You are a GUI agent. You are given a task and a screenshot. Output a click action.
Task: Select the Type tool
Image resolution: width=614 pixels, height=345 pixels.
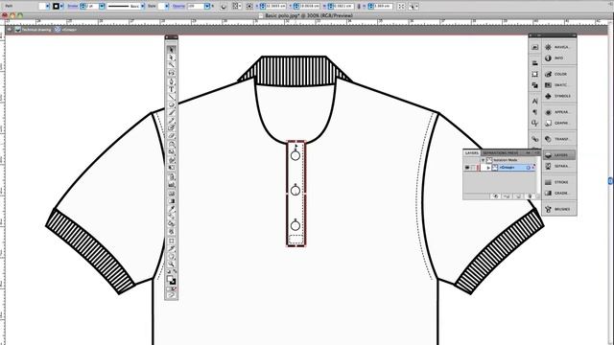point(171,89)
